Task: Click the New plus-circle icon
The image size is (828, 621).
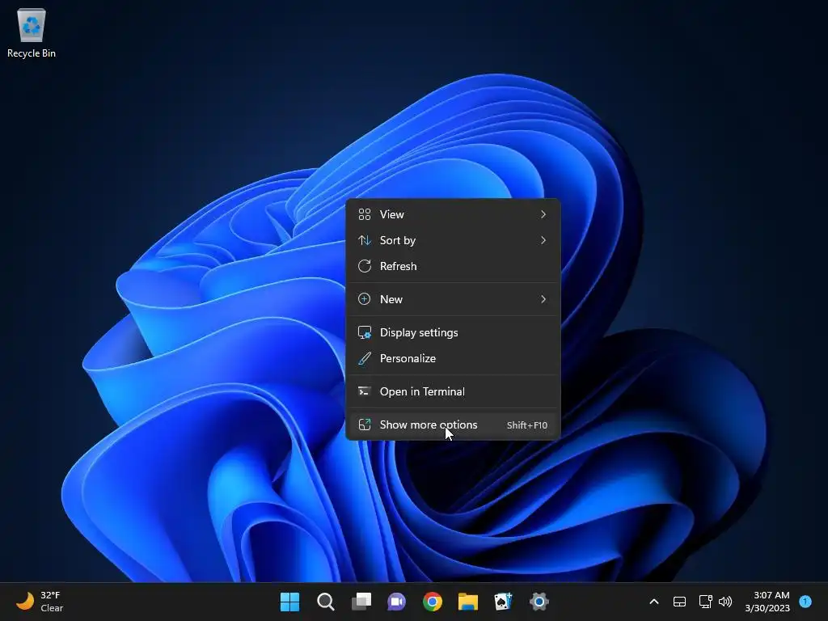Action: pyautogui.click(x=365, y=299)
